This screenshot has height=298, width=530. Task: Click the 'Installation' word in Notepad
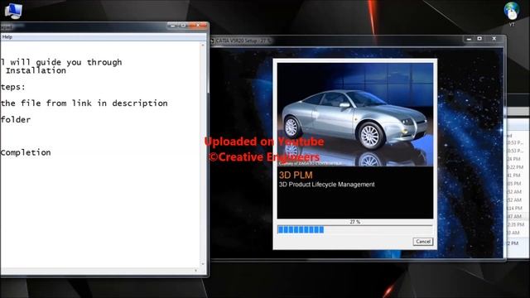(36, 70)
